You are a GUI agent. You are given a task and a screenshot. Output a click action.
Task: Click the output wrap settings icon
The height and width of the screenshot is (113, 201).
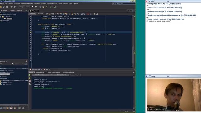point(30,84)
